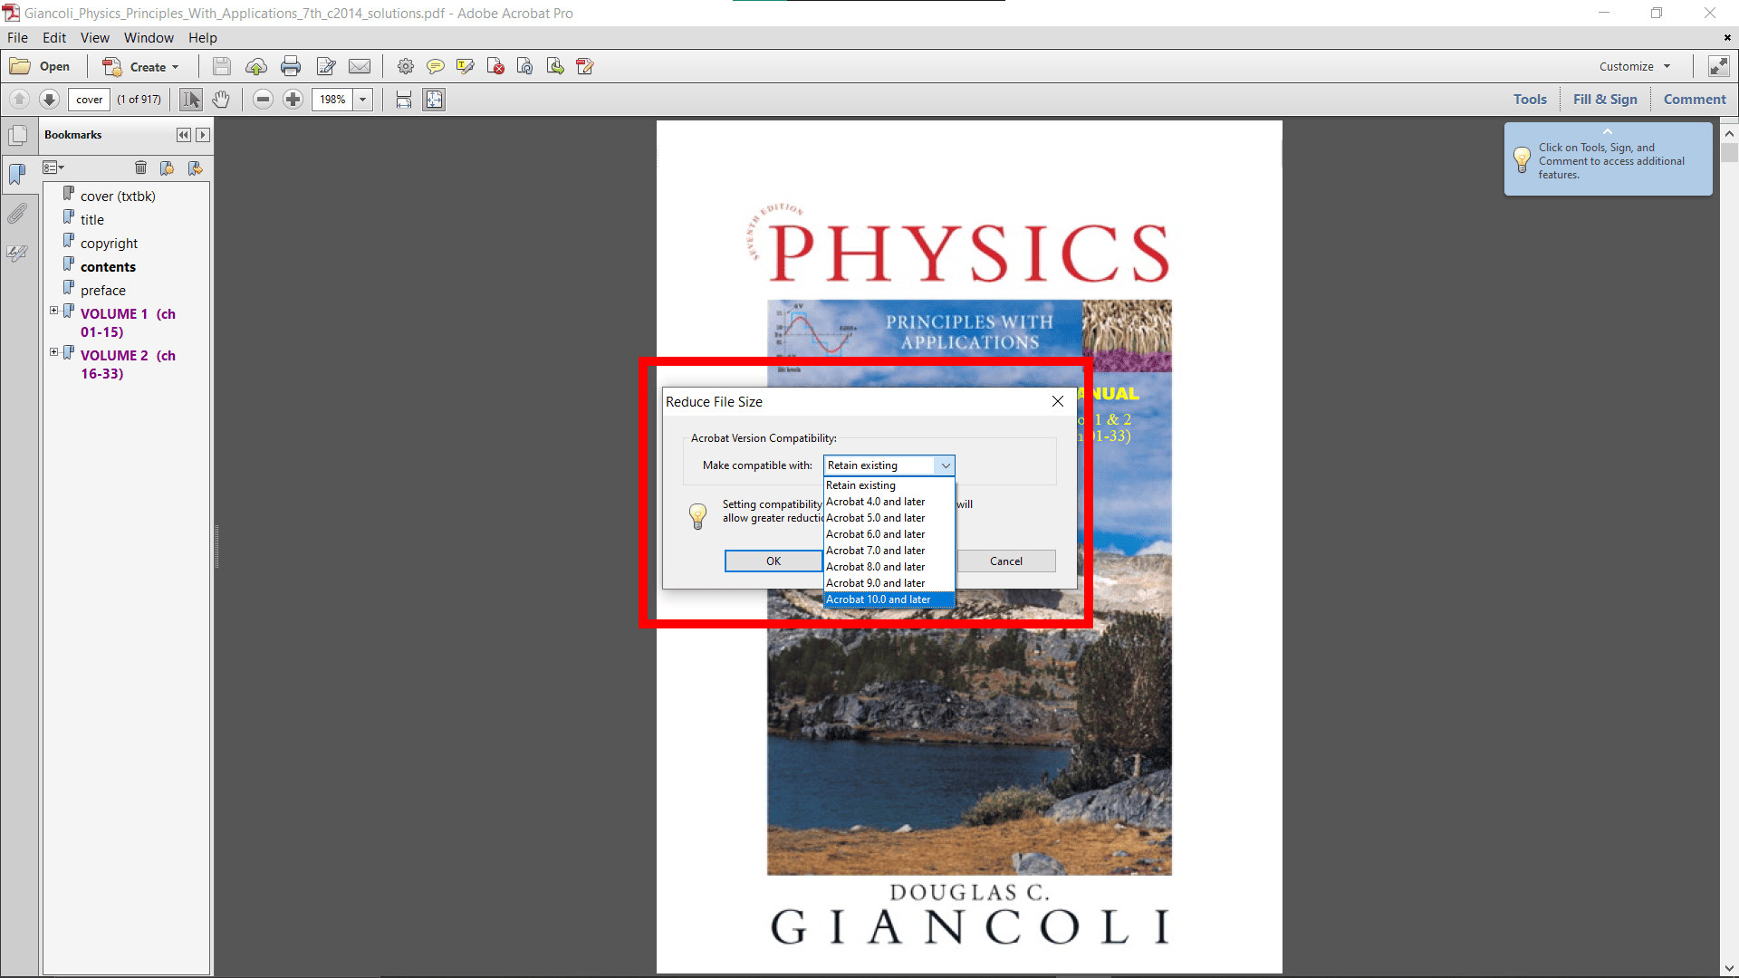Open the zoom percentage dropdown
Image resolution: width=1739 pixels, height=978 pixels.
pos(363,100)
